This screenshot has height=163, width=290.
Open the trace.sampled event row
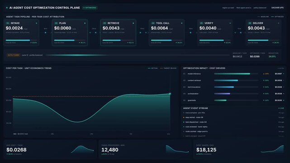point(233,113)
